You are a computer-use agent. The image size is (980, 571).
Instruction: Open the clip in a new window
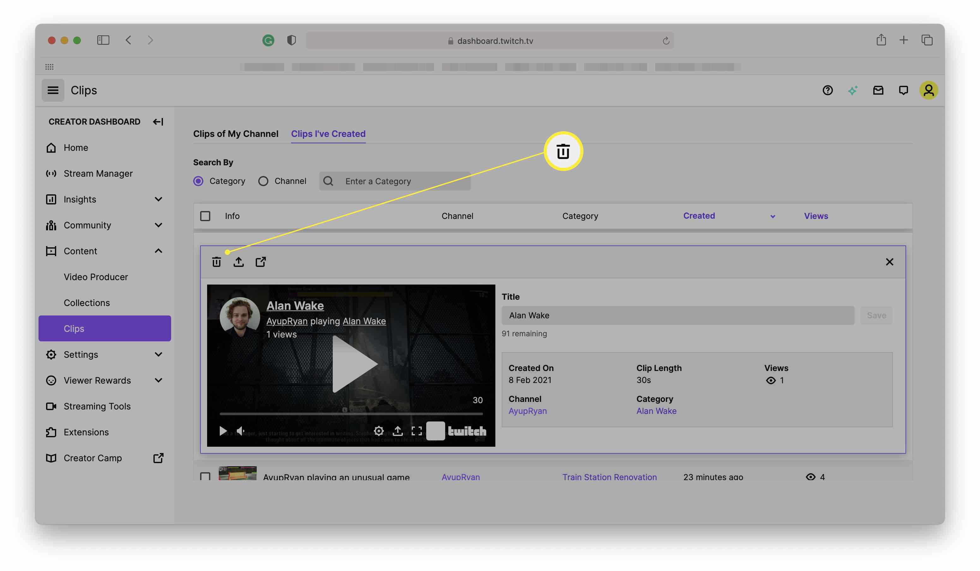(x=260, y=262)
